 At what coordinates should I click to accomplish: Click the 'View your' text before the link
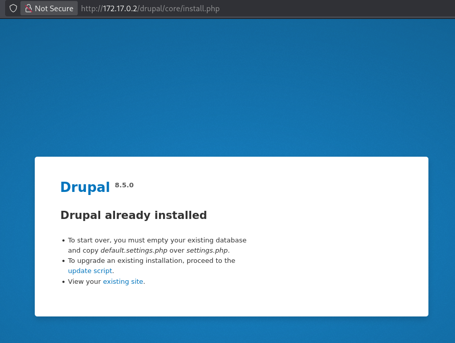click(84, 282)
